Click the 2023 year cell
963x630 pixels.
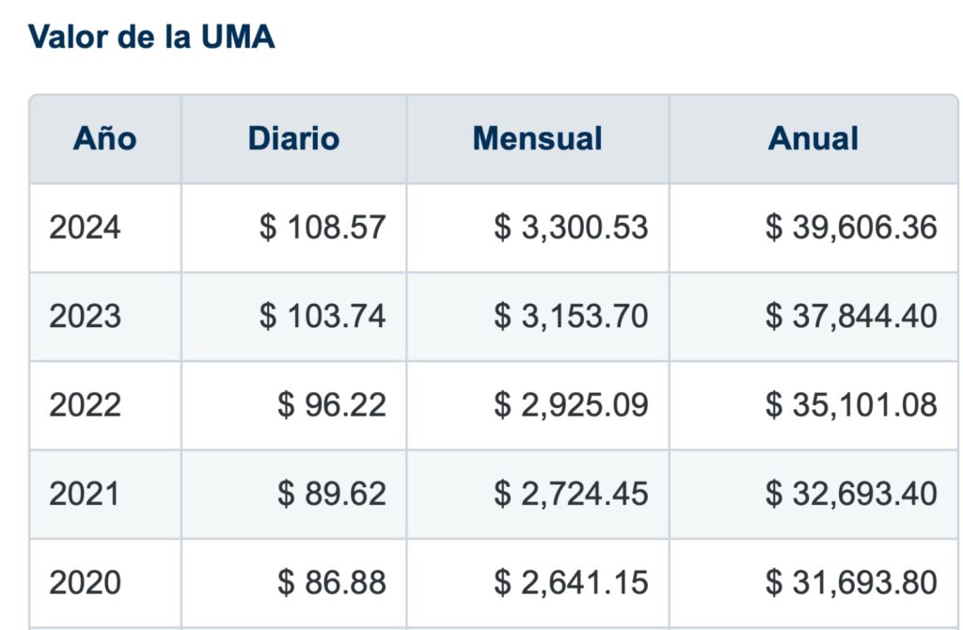pyautogui.click(x=86, y=316)
